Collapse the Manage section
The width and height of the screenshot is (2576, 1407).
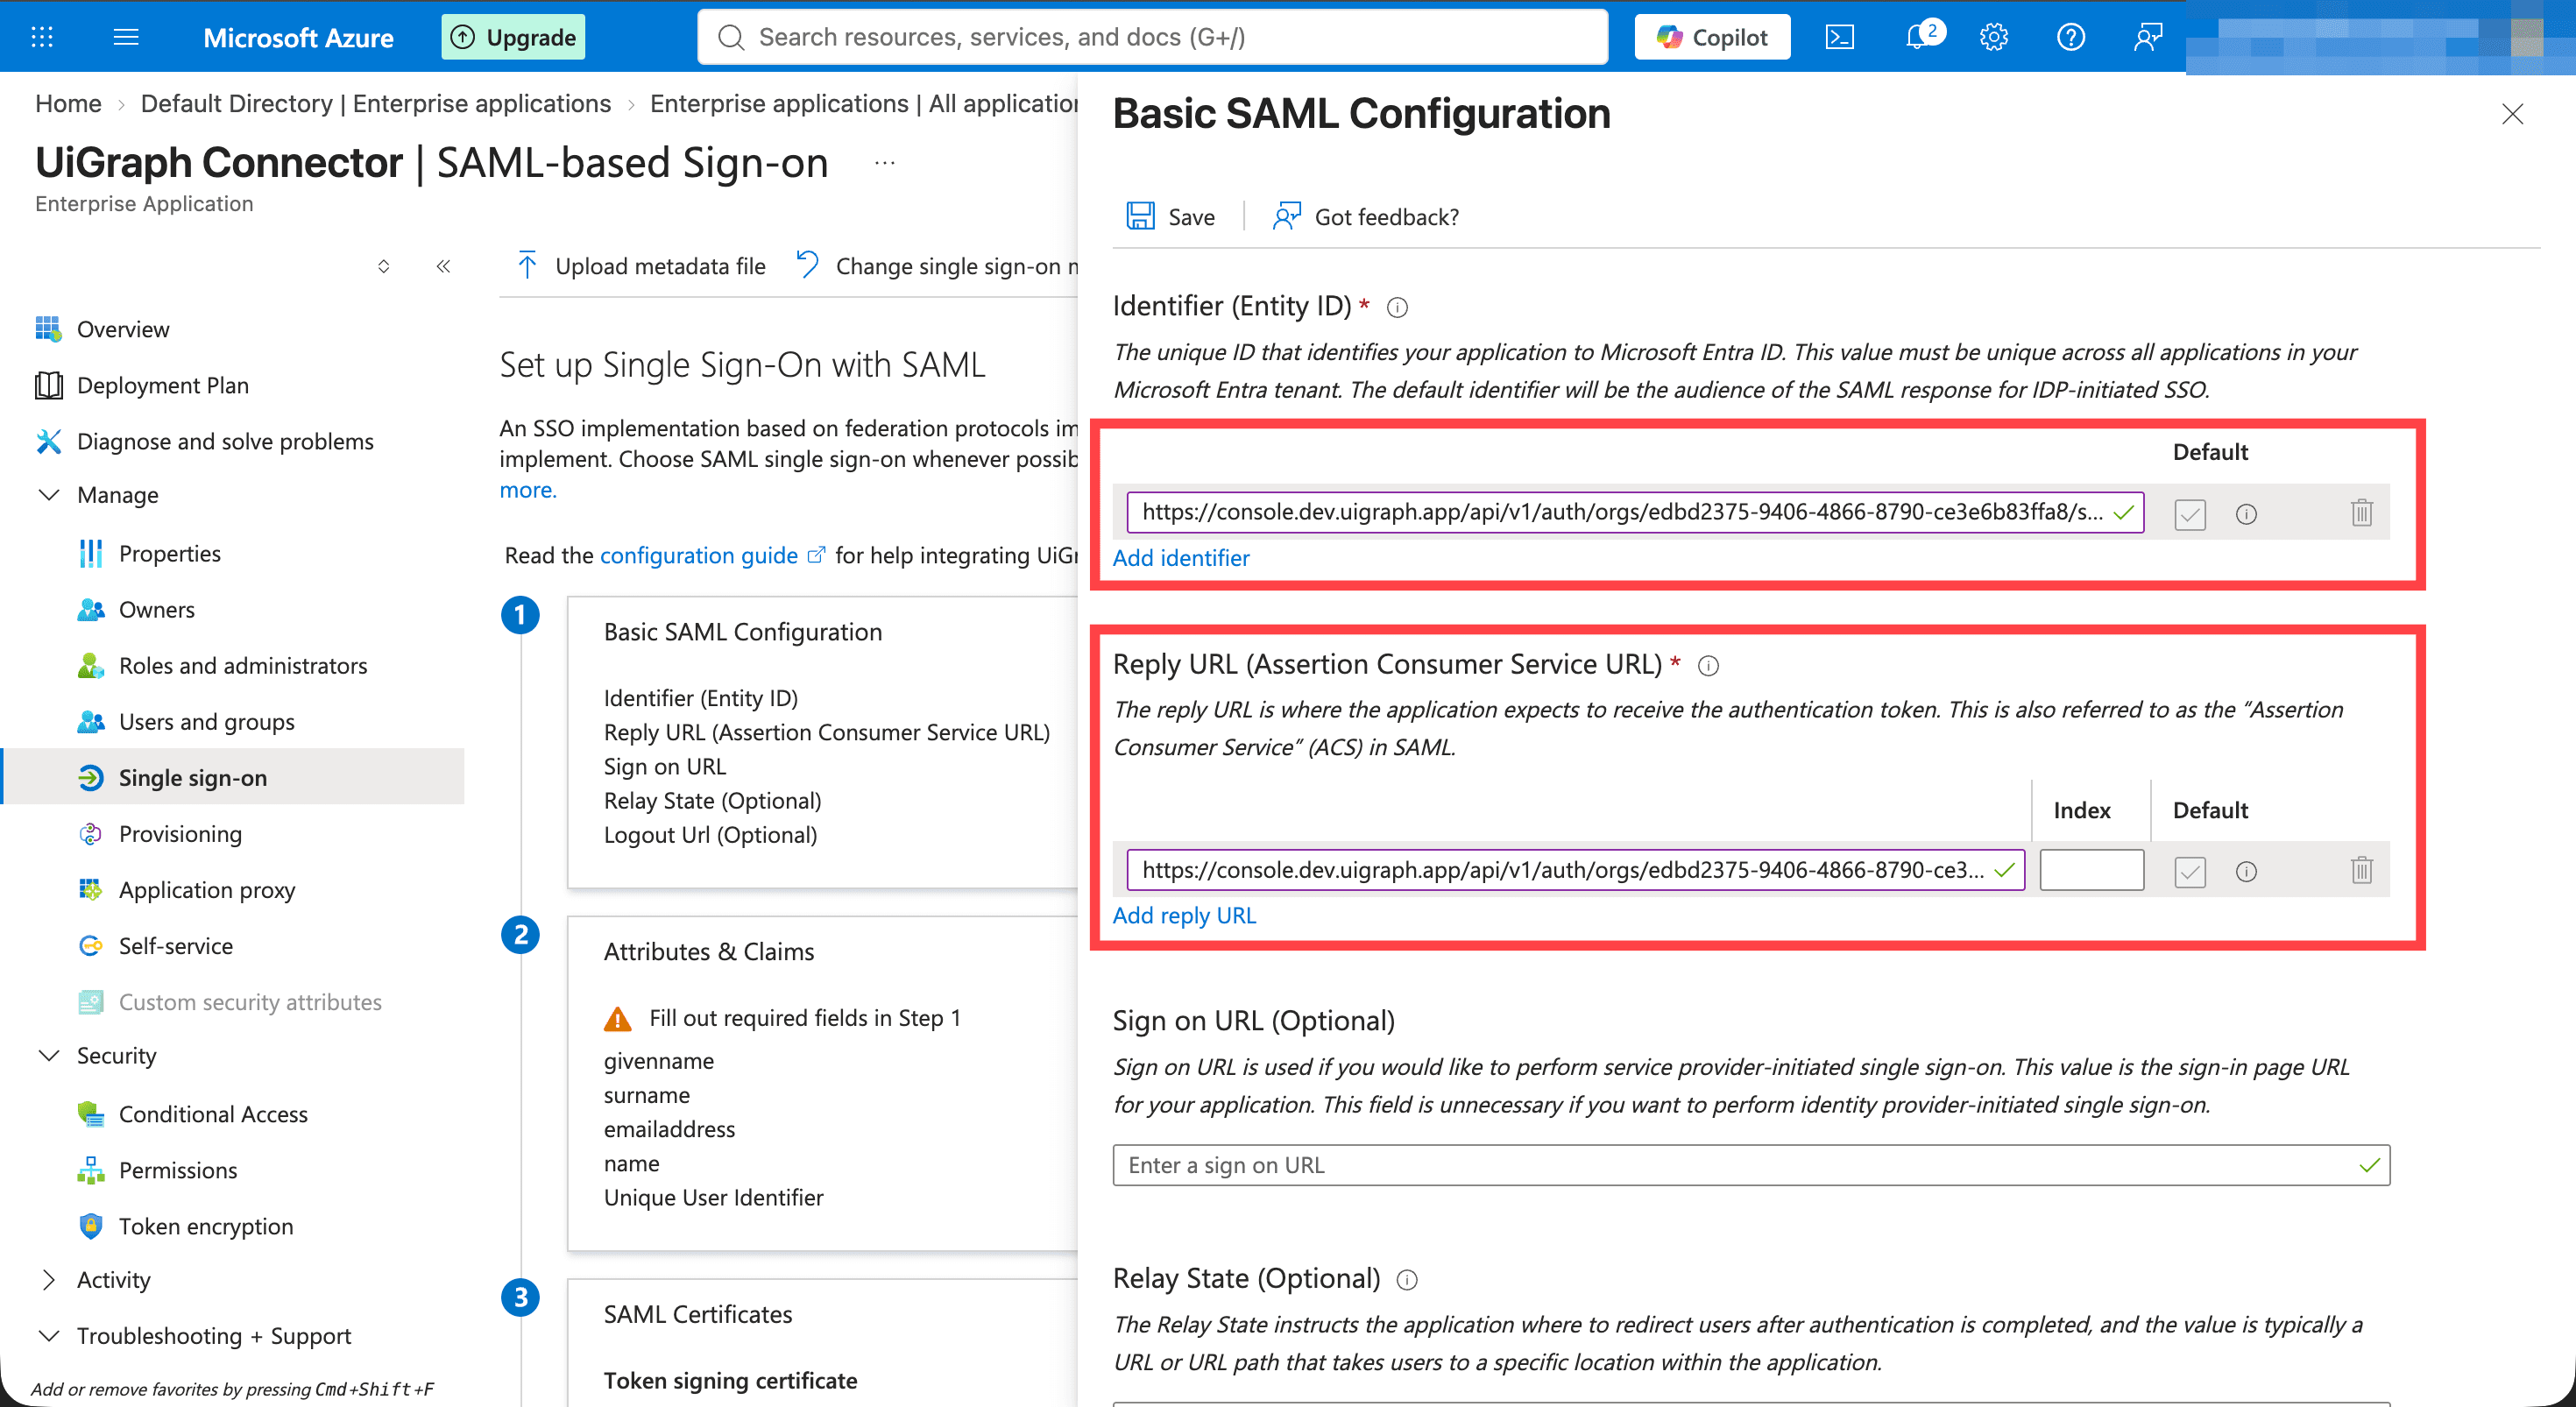[48, 495]
